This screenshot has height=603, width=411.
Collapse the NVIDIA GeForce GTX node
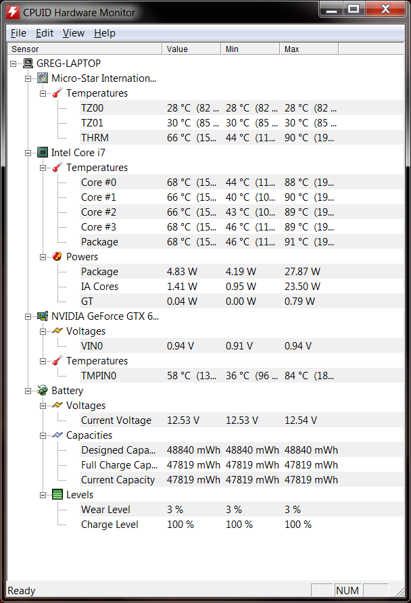(28, 316)
